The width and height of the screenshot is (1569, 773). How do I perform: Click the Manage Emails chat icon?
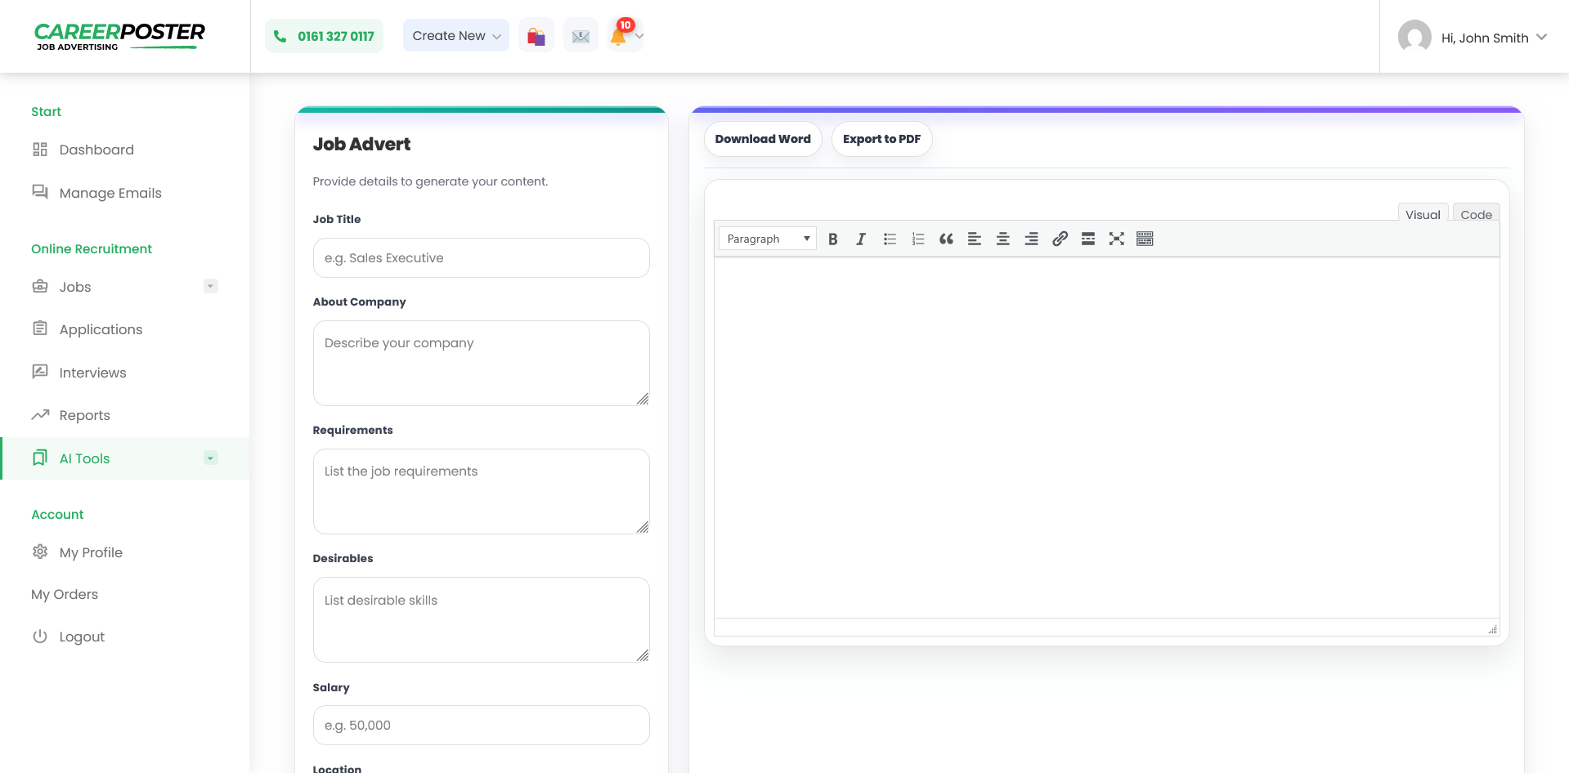[x=40, y=192]
